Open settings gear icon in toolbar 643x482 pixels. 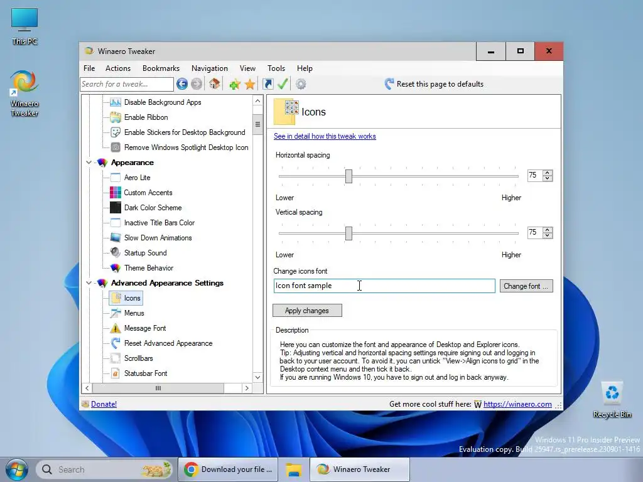[x=301, y=84]
